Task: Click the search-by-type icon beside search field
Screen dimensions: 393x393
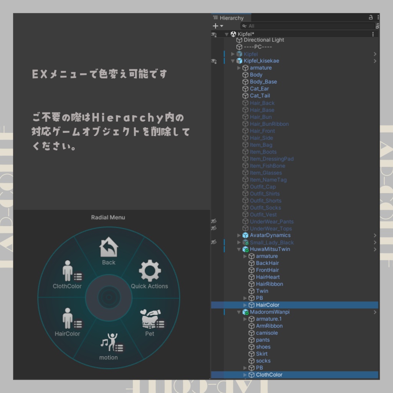Action: tap(377, 26)
